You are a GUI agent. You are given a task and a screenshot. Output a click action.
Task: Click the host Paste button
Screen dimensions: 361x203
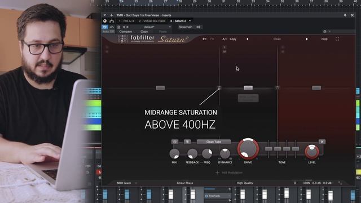[162, 32]
